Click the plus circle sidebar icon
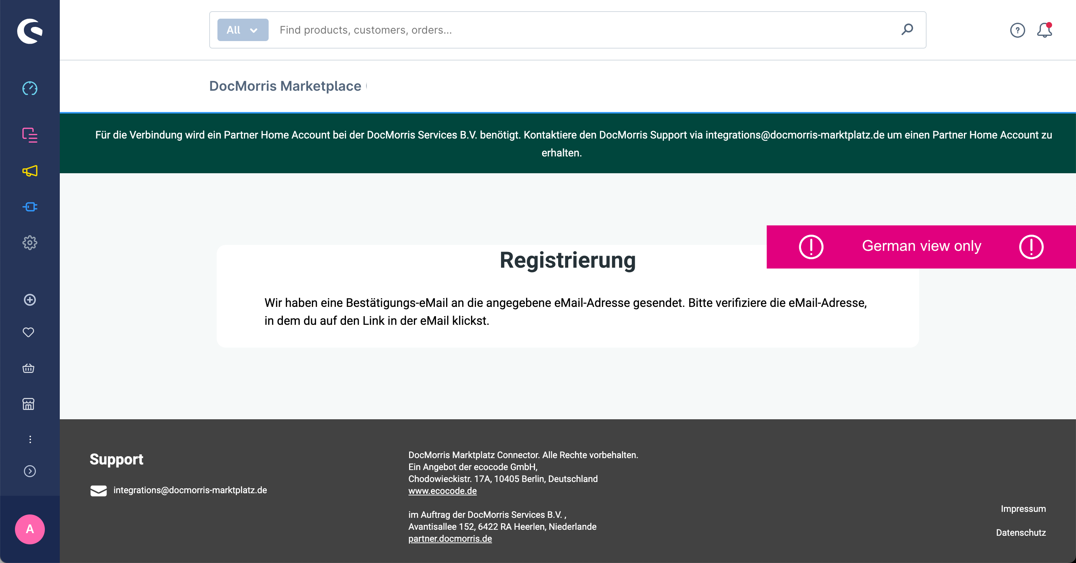The image size is (1076, 563). (x=30, y=300)
